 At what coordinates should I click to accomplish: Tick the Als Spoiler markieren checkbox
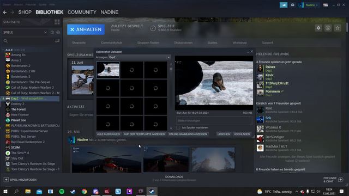tap(178, 127)
